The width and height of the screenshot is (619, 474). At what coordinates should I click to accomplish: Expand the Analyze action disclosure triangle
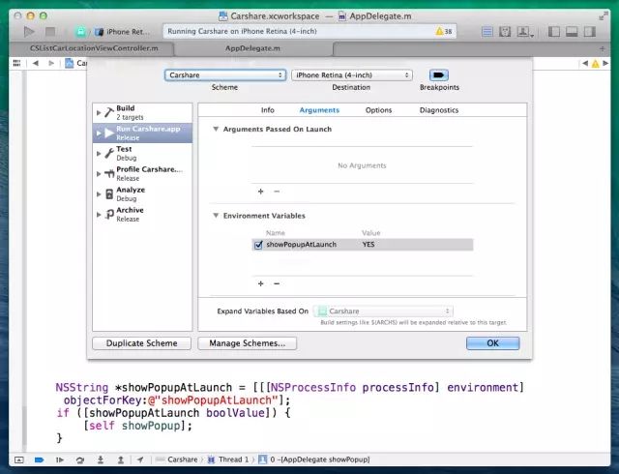click(99, 193)
